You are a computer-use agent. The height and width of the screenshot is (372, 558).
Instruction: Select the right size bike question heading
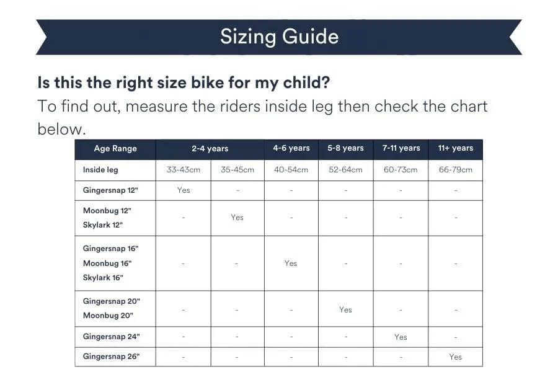(x=184, y=82)
